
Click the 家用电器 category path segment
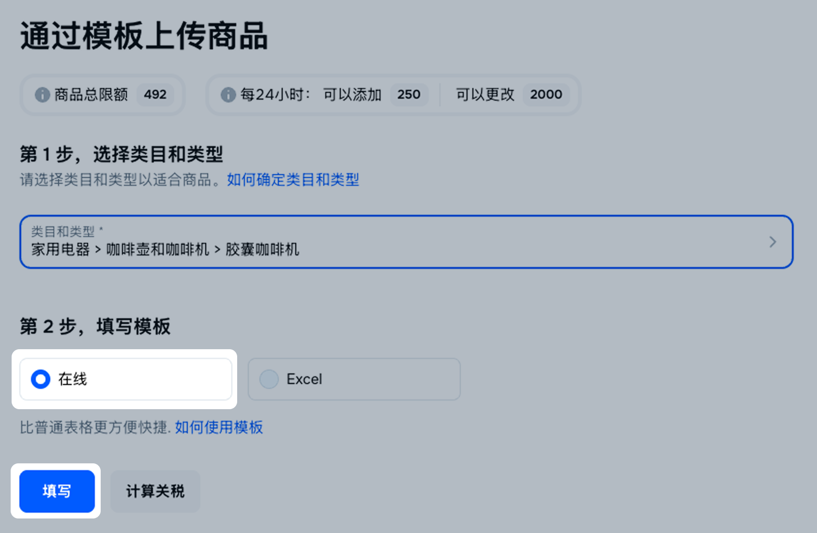61,250
